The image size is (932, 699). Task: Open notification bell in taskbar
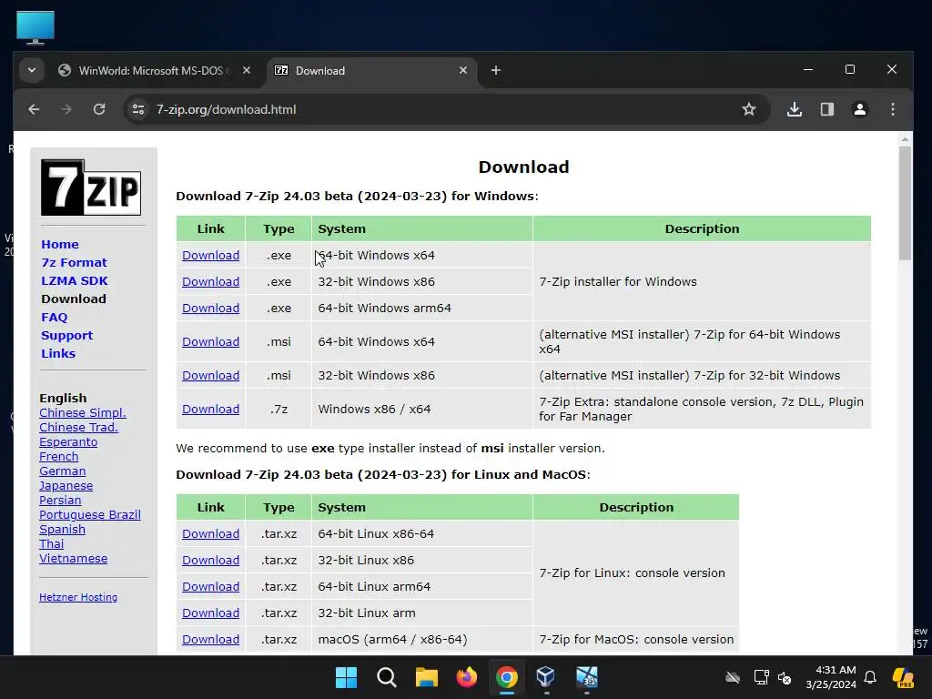point(870,677)
